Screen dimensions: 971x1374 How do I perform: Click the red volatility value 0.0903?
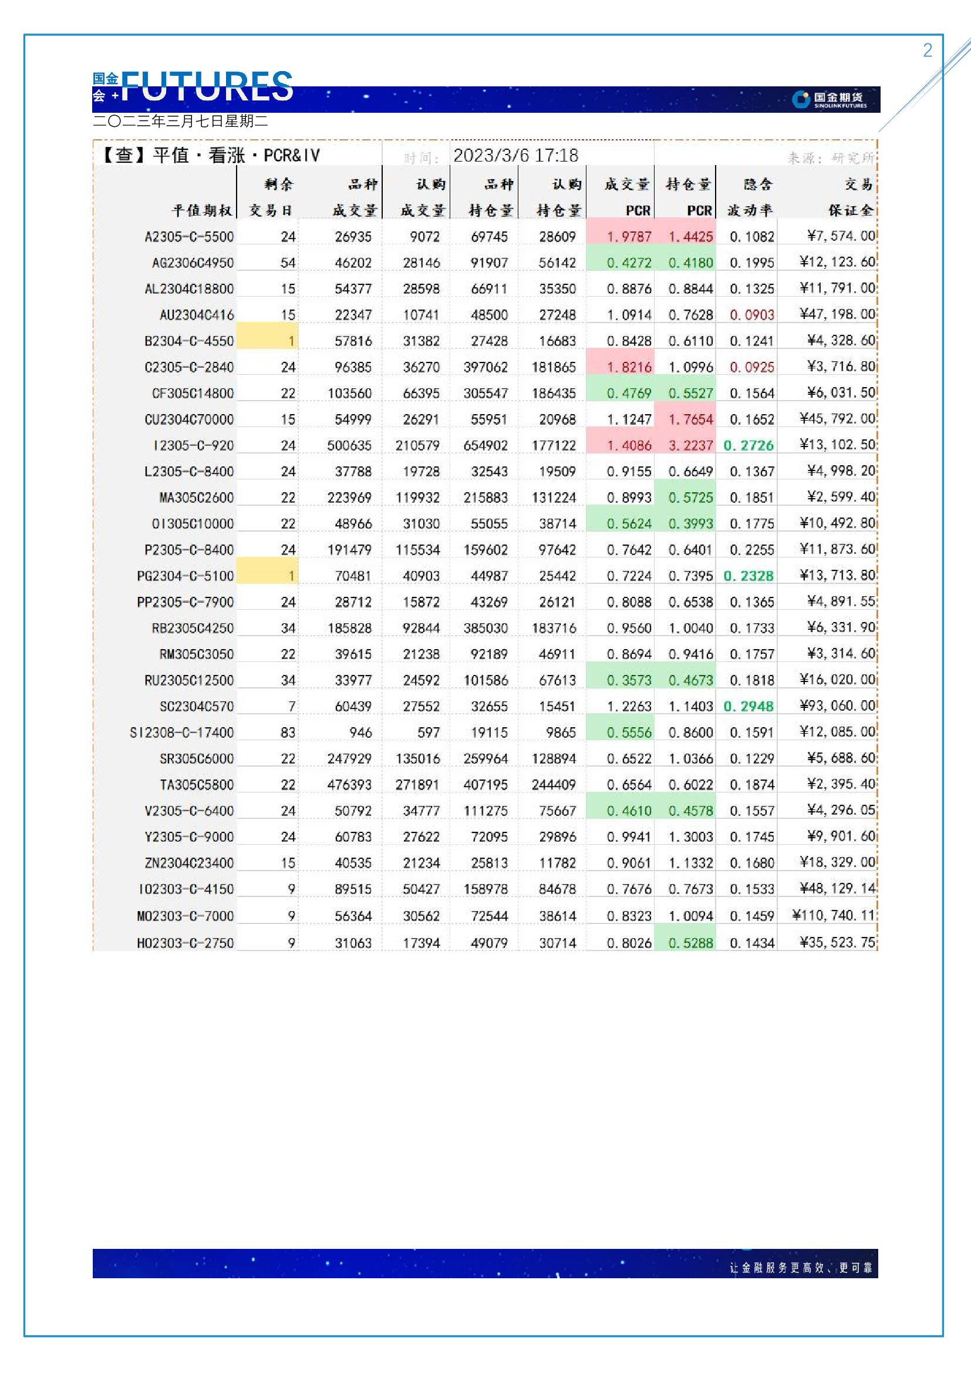[751, 315]
